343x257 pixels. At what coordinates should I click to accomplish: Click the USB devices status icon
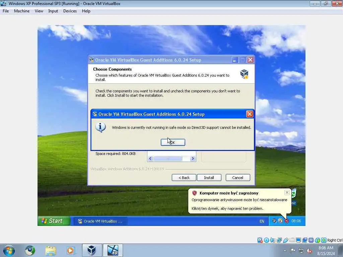[285, 240]
